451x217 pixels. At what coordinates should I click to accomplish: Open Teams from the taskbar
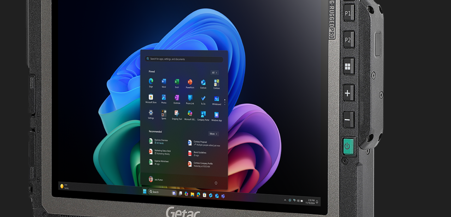click(223, 196)
